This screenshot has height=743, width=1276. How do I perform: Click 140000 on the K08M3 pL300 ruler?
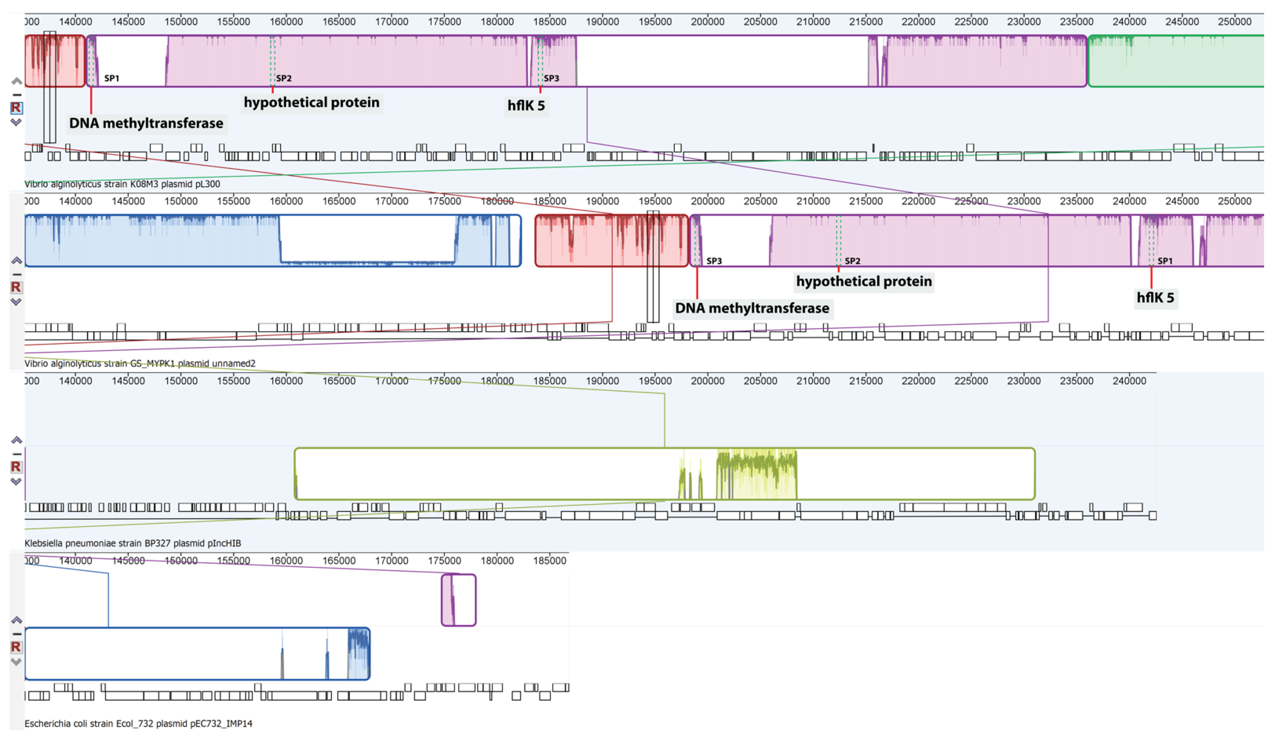(x=76, y=22)
